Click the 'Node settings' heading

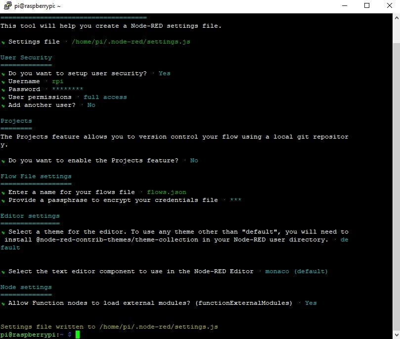26,287
